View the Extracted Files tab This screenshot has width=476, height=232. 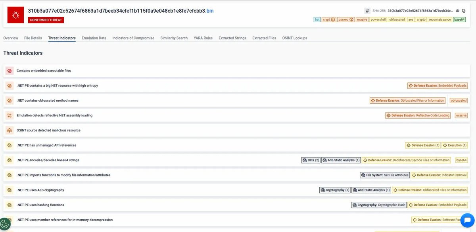pos(264,38)
